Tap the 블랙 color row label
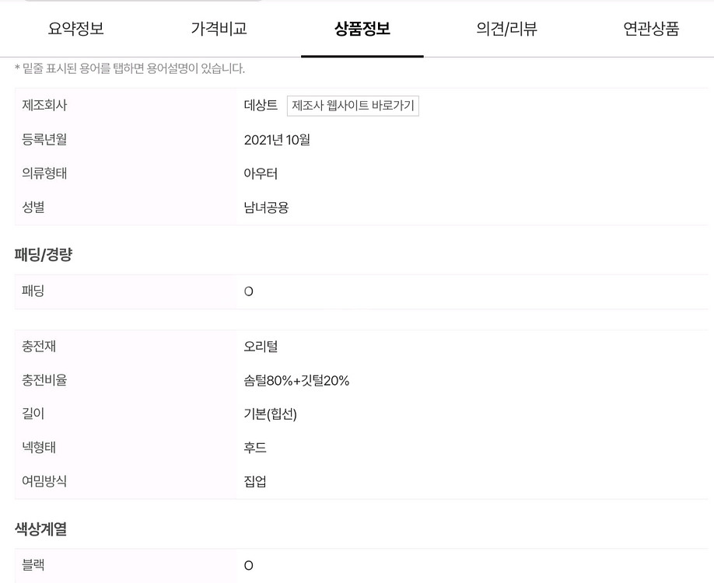 point(33,565)
